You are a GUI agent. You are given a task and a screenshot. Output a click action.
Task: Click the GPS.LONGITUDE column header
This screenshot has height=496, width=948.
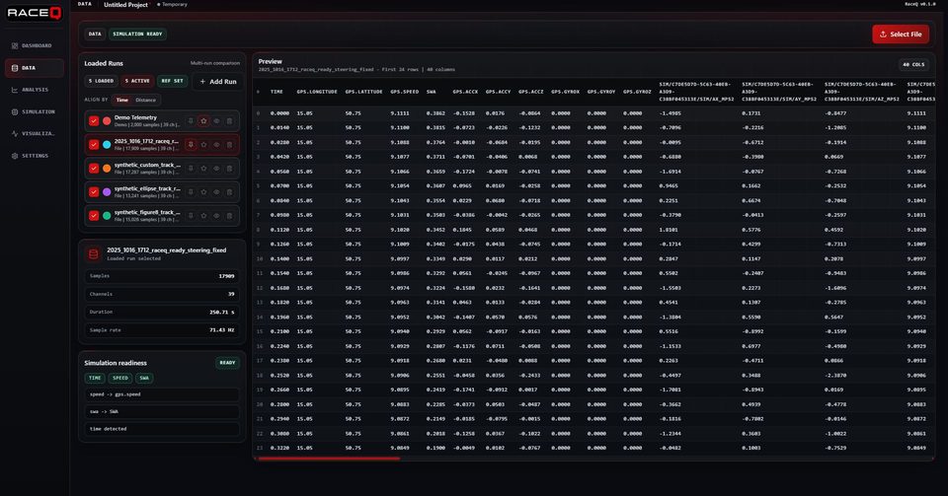(317, 92)
